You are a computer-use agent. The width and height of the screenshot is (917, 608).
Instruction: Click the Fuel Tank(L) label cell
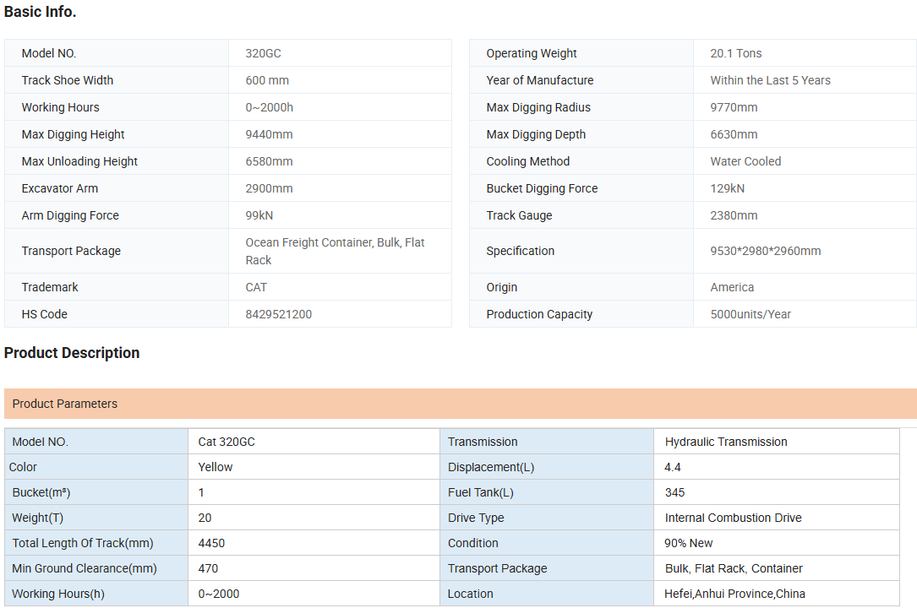tap(547, 492)
